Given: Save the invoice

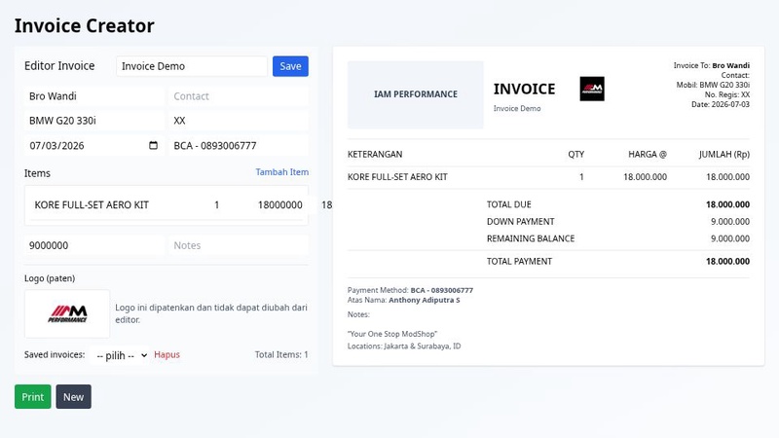Looking at the screenshot, I should pos(290,66).
